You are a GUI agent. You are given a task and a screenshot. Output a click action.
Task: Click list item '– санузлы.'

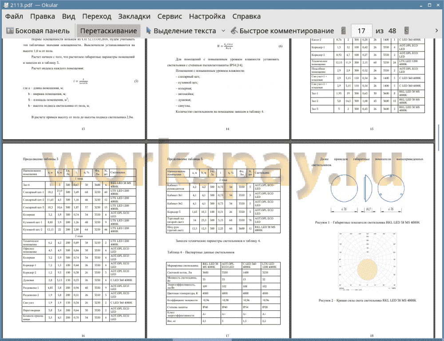coord(183,106)
